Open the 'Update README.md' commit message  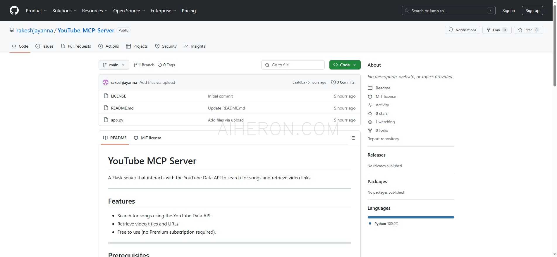(226, 108)
